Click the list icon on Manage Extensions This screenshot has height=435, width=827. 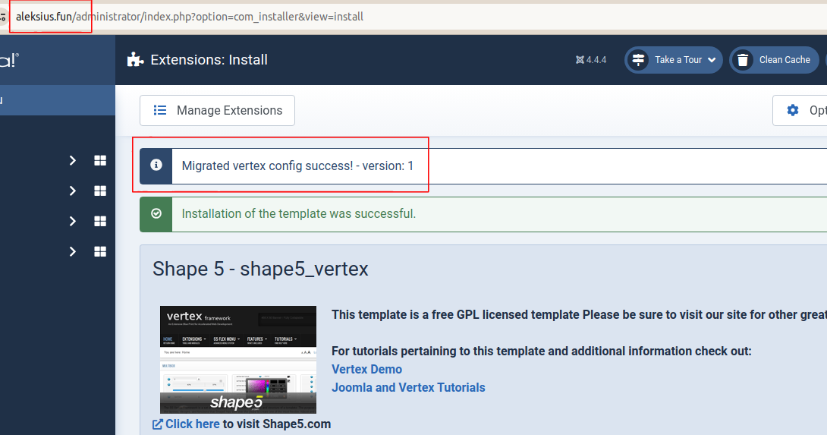160,110
